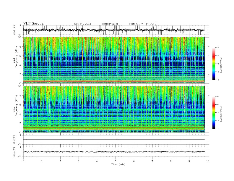
Task: Click the '8' frequency tick on ch.2 spectrogram
Action: 20,96
